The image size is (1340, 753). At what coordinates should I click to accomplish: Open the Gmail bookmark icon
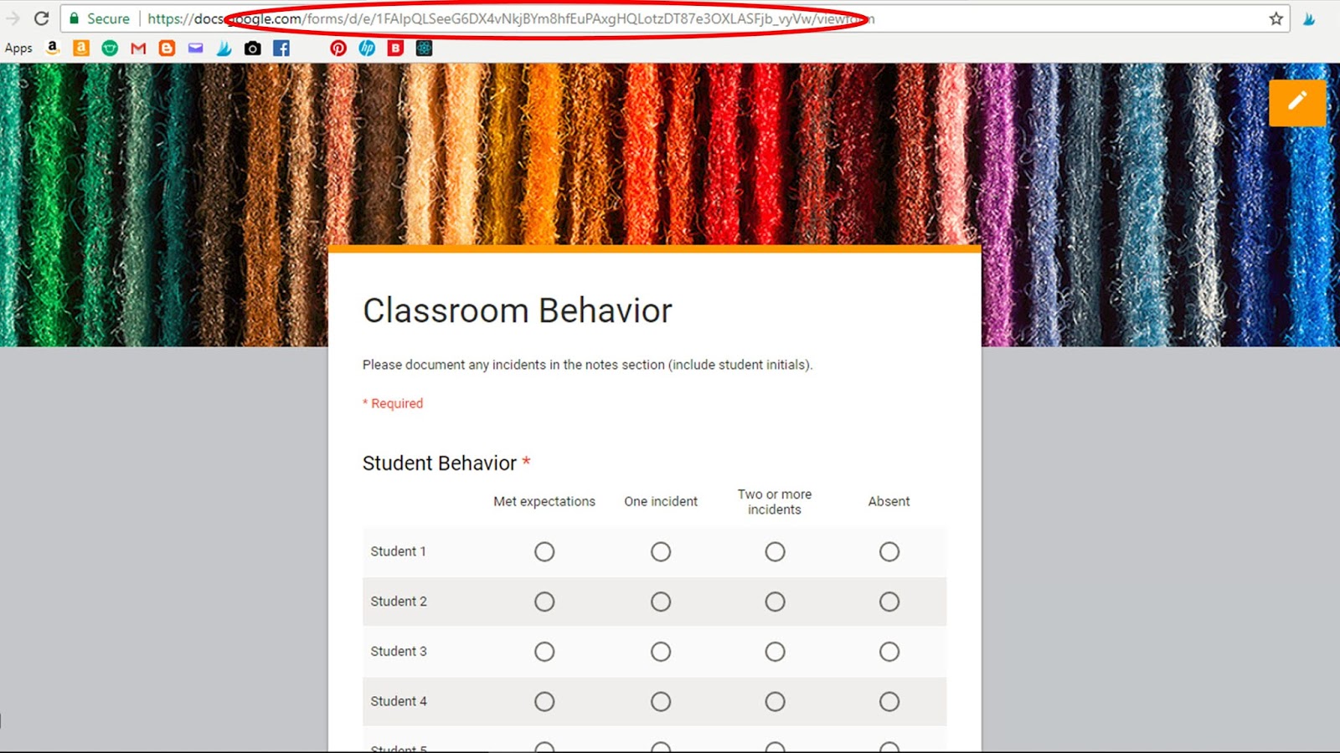[137, 48]
